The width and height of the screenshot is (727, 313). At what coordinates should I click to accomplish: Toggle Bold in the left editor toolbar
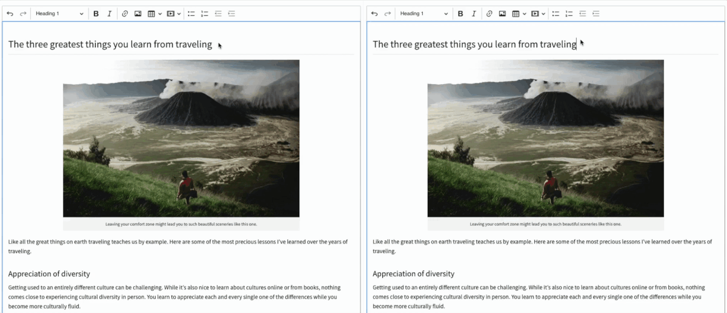96,14
